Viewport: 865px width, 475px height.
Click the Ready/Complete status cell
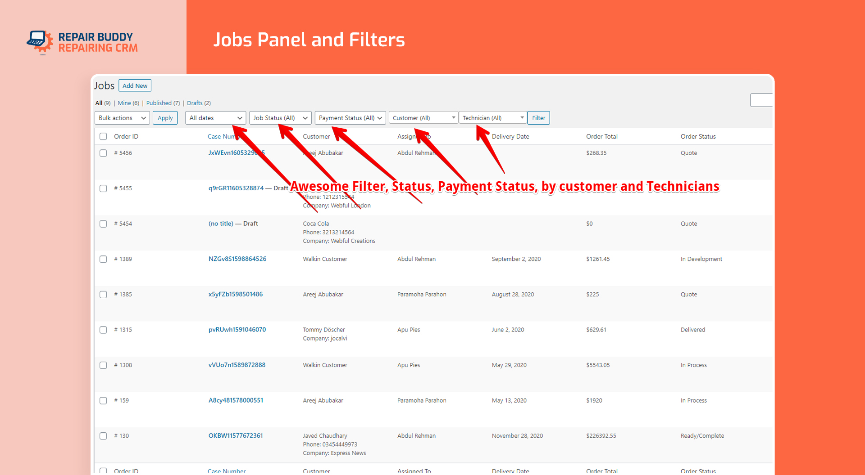tap(702, 436)
